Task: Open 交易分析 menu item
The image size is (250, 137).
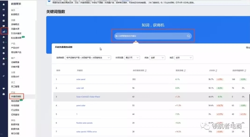Action: [x=15, y=77]
